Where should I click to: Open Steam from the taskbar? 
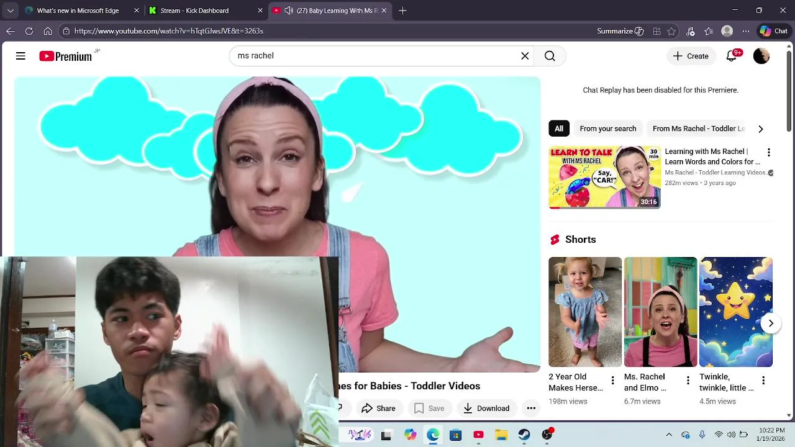524,435
